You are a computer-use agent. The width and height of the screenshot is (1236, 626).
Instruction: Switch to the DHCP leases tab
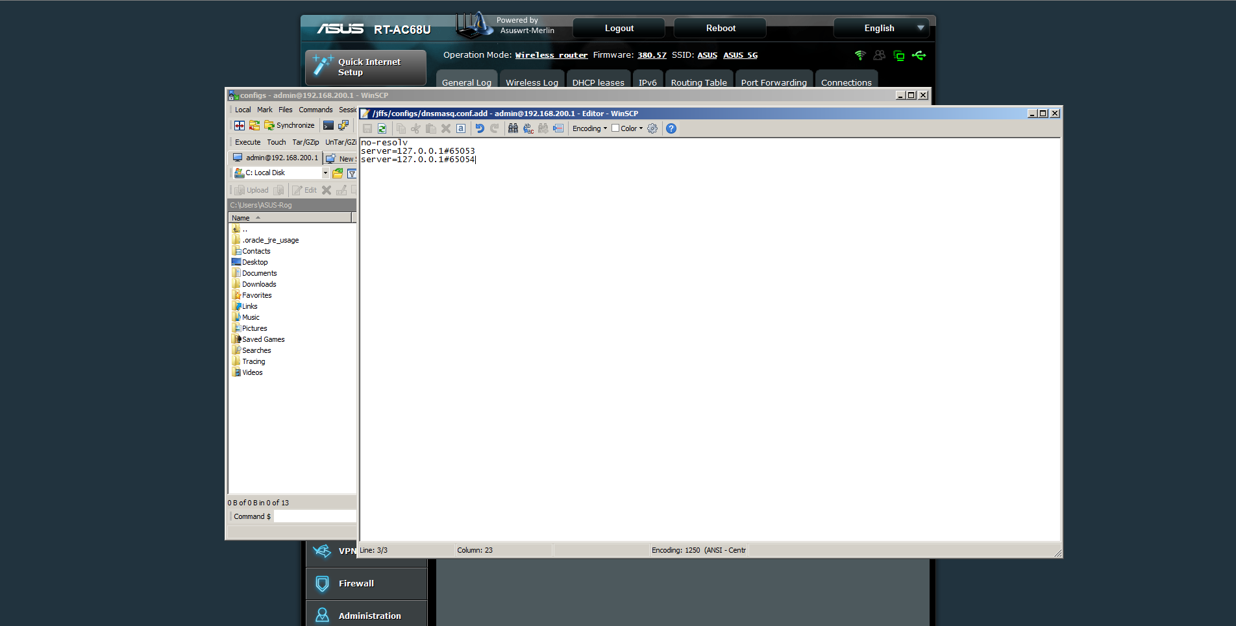pyautogui.click(x=599, y=80)
